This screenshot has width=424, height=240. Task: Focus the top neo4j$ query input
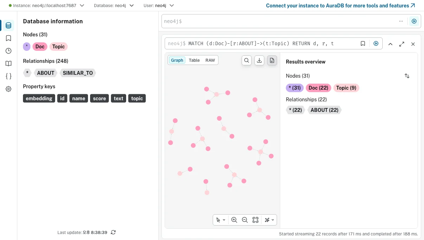[x=279, y=21]
